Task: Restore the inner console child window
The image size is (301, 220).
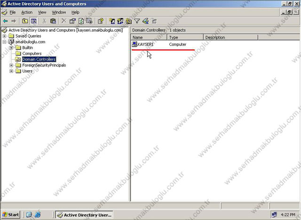Action: pyautogui.click(x=289, y=12)
